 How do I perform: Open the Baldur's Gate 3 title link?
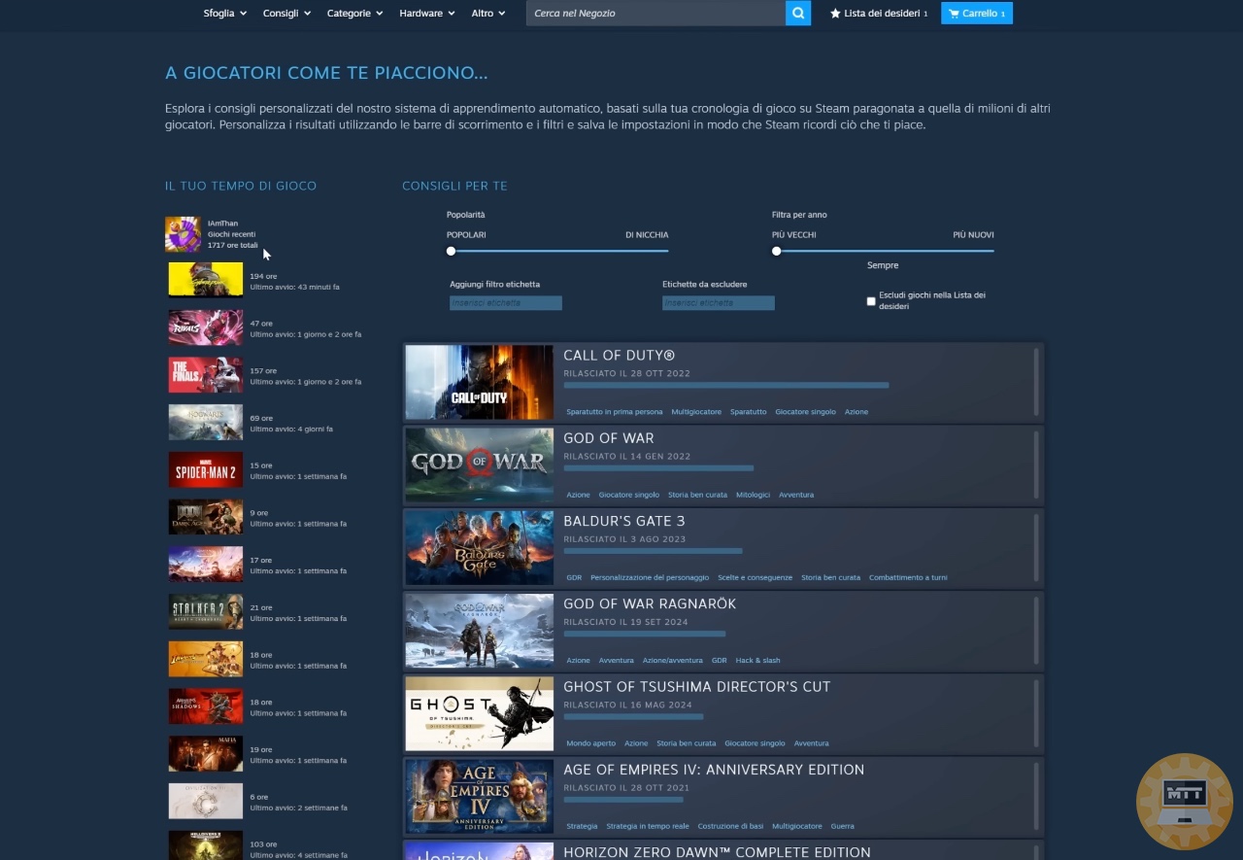click(x=623, y=521)
